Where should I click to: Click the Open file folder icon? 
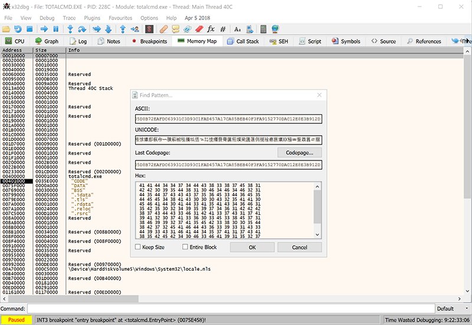[6, 29]
